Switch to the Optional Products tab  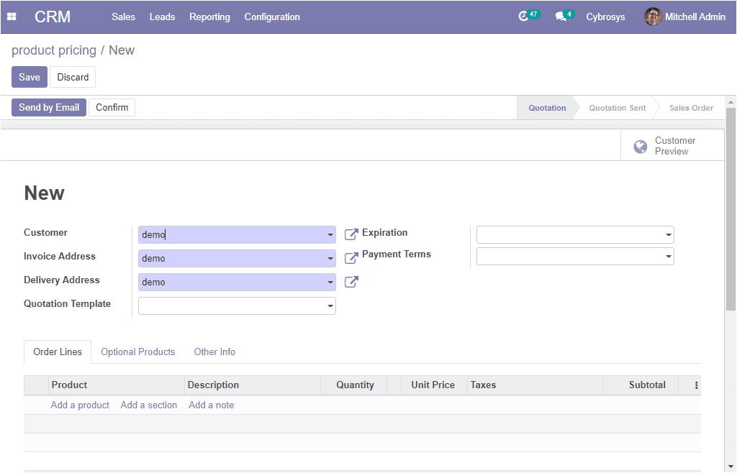(137, 352)
